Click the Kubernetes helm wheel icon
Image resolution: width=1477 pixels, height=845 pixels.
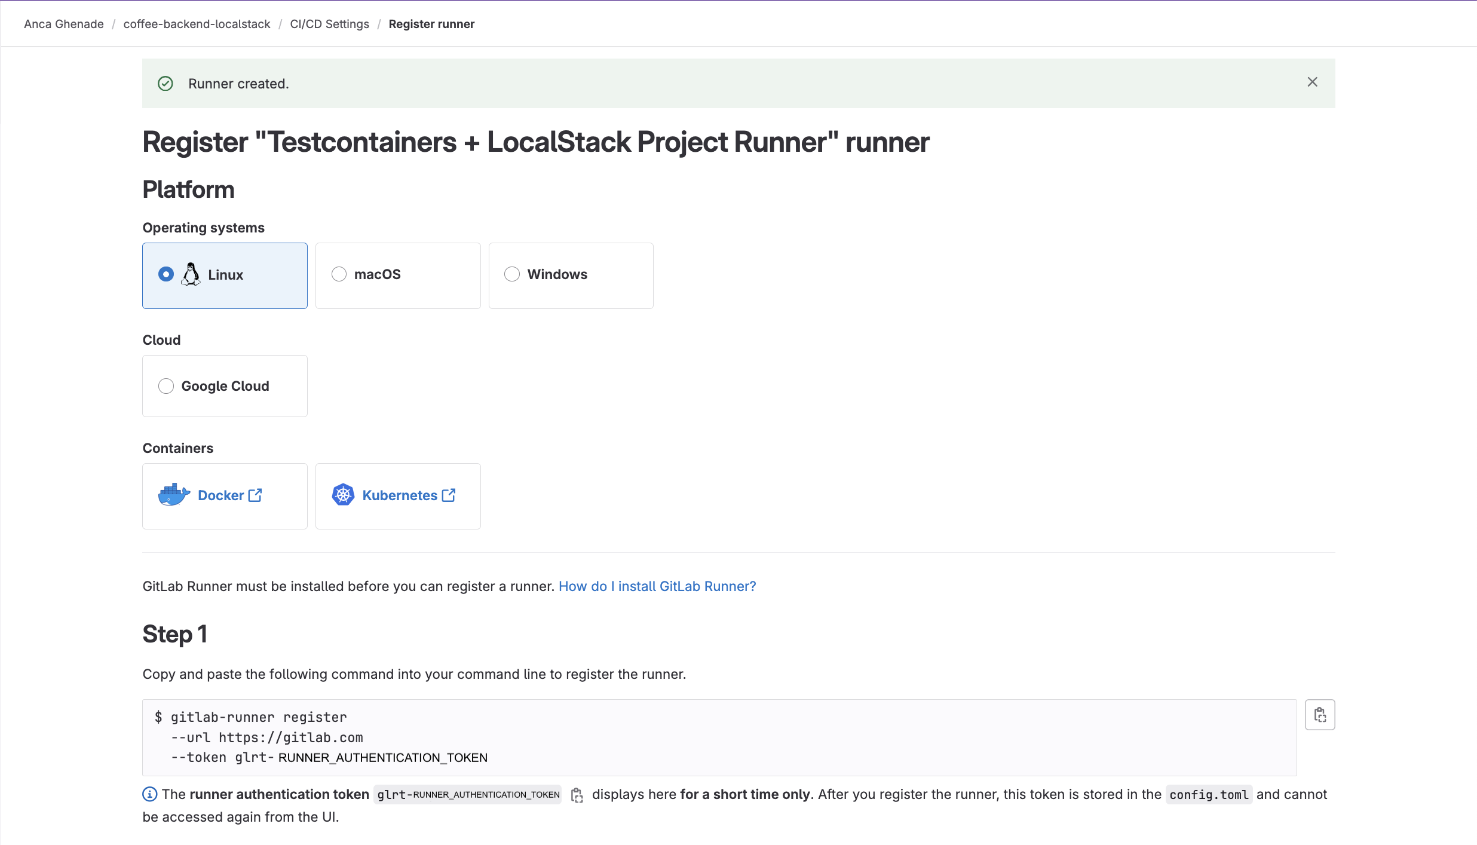click(x=344, y=495)
